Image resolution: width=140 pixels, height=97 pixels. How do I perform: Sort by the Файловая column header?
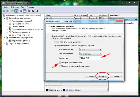(x=103, y=15)
